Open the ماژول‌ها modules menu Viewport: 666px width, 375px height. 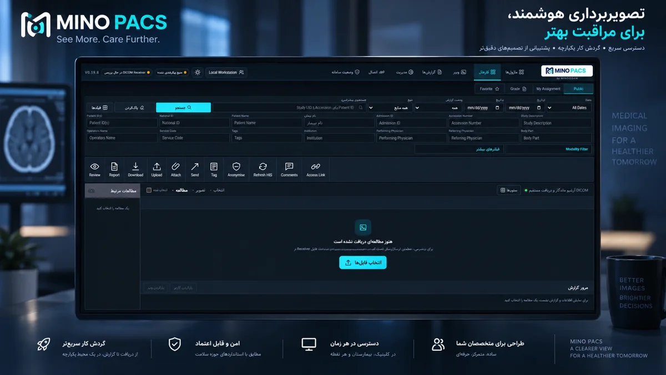tap(514, 72)
